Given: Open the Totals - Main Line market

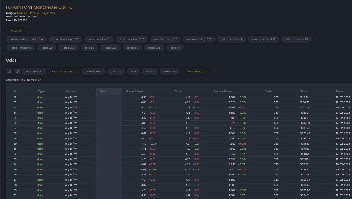Looking at the screenshot, I should tap(21, 48).
